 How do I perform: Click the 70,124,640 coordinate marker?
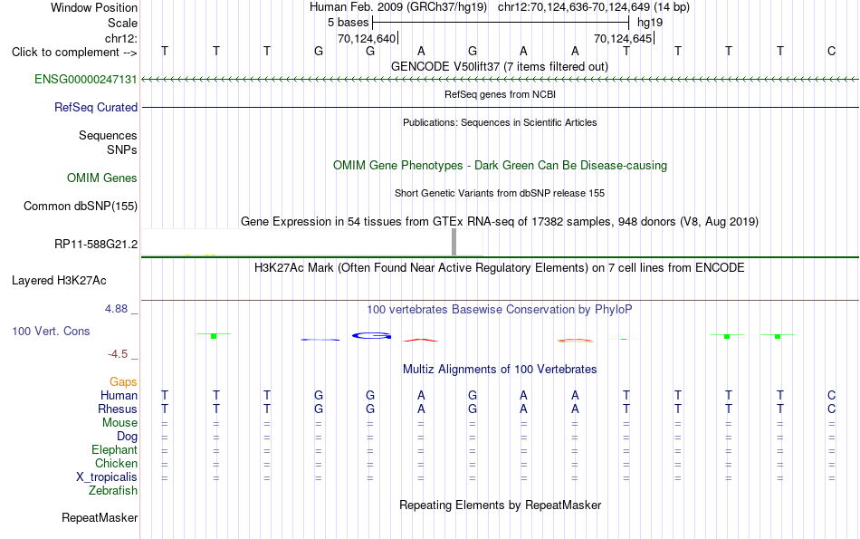(368, 38)
